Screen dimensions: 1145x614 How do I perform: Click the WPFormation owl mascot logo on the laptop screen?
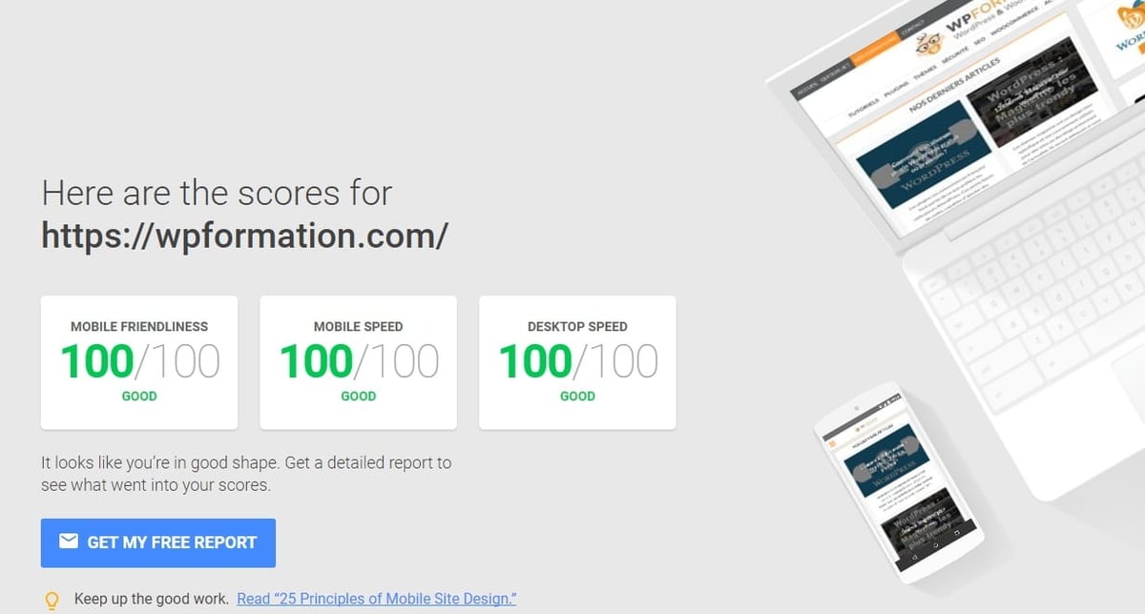[929, 45]
